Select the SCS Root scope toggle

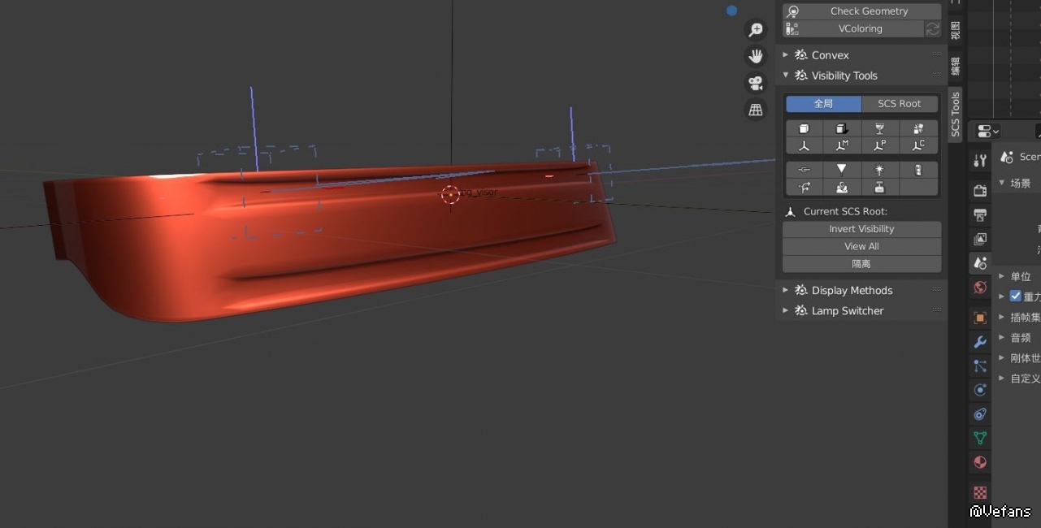[899, 104]
